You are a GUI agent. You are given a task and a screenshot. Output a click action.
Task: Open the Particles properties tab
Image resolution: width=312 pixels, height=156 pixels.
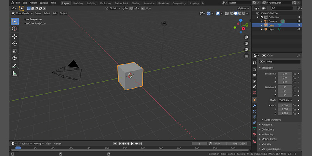pos(255,111)
